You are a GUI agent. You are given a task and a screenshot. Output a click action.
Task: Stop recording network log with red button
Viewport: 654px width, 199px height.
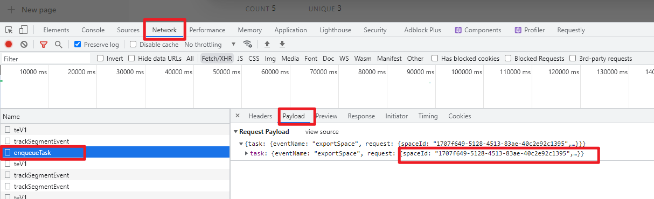point(9,45)
